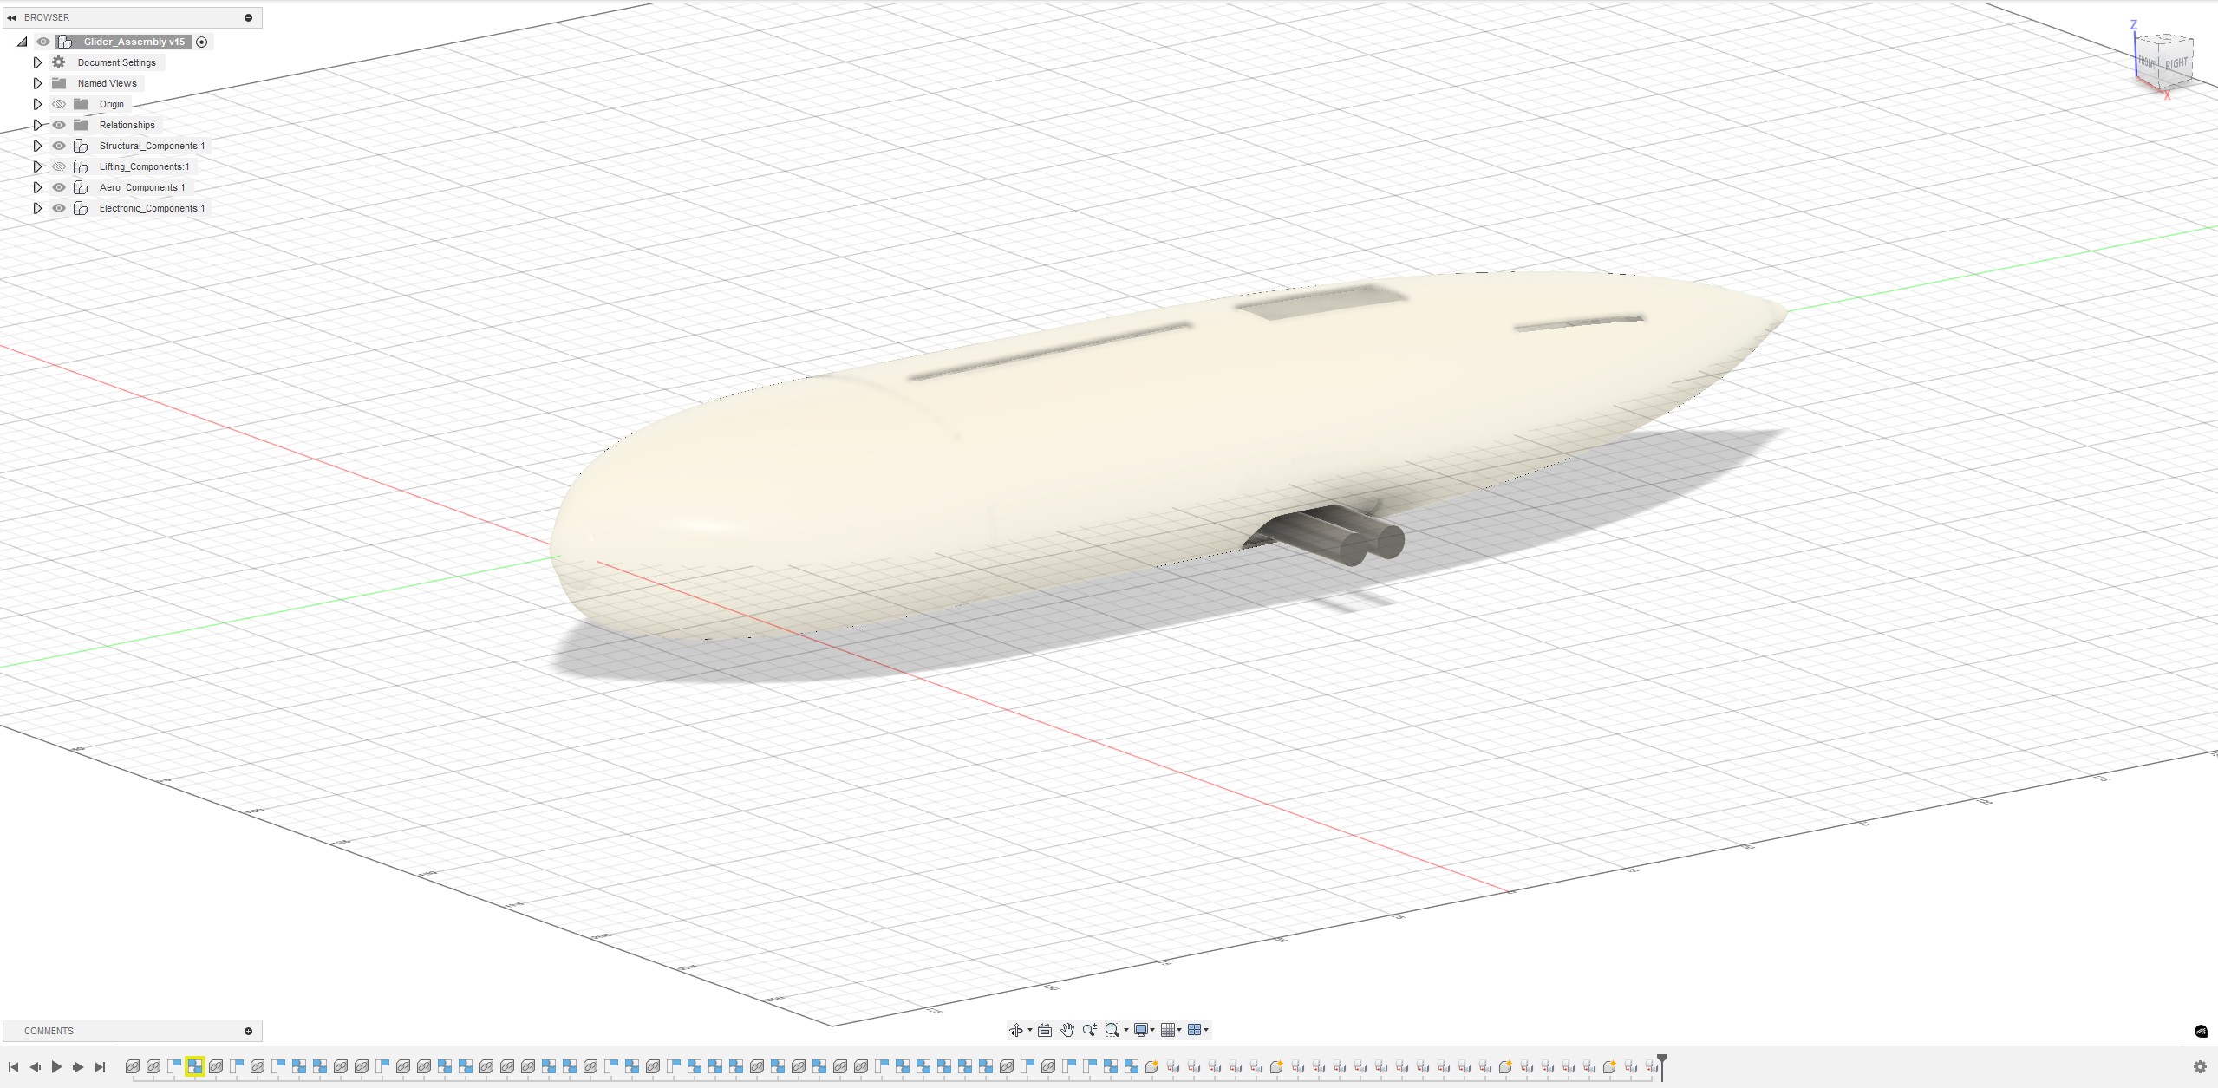This screenshot has width=2218, height=1088.
Task: Select the Zoom plus/minus tool
Action: (x=1090, y=1030)
